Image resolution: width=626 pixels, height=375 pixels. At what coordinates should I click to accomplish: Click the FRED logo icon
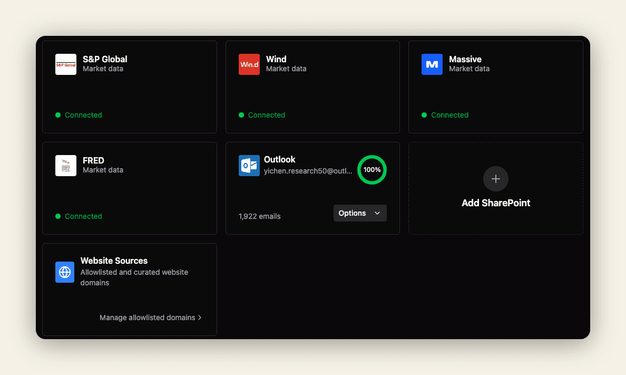[x=66, y=166]
